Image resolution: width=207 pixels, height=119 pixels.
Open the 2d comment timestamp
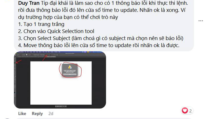[51, 113]
